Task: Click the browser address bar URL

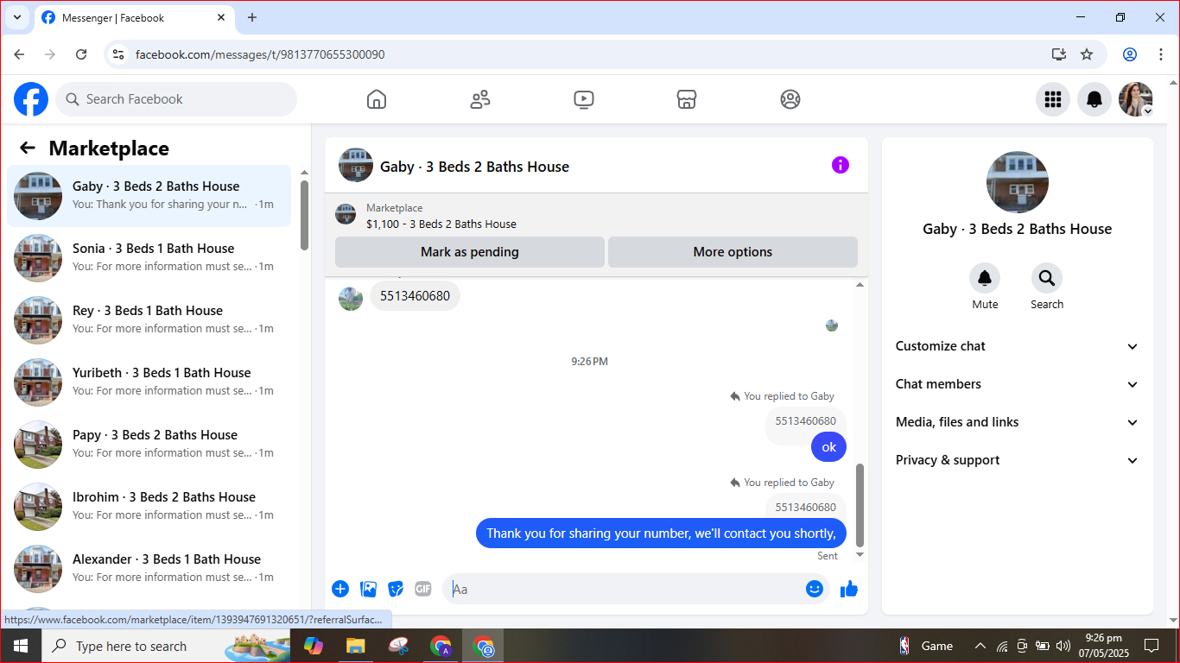Action: [260, 54]
